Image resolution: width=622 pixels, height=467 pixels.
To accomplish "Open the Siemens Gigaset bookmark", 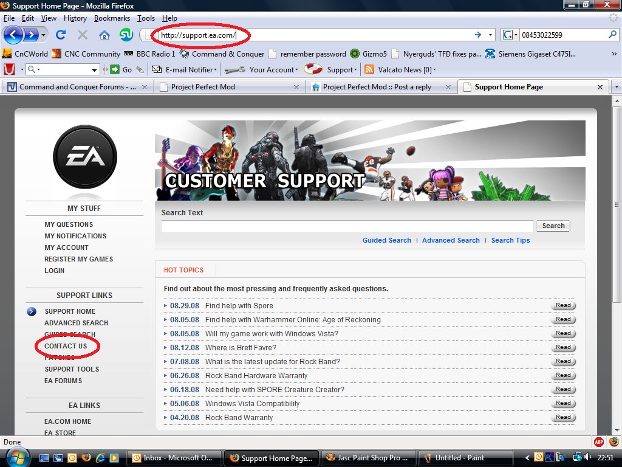I will [x=530, y=54].
